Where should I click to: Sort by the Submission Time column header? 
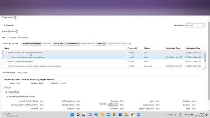click(x=193, y=48)
